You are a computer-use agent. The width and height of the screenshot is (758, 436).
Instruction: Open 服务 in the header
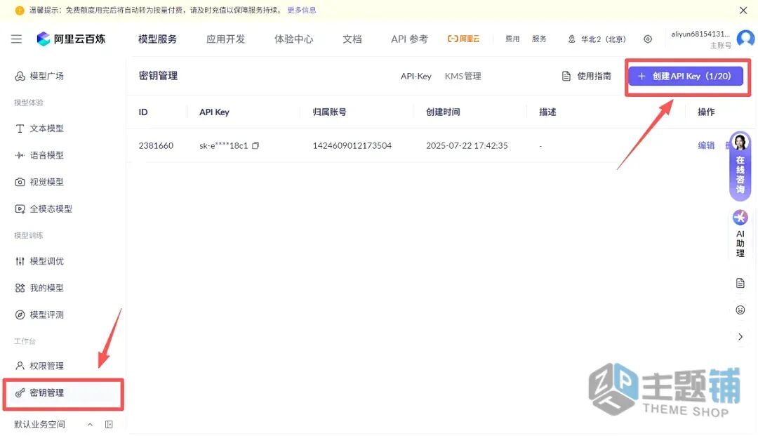[x=539, y=39]
